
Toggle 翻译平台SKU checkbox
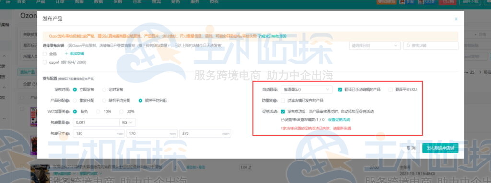pyautogui.click(x=390, y=90)
